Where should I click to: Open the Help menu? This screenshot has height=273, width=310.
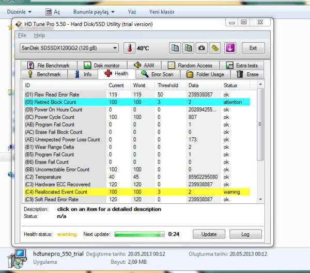tap(39, 36)
